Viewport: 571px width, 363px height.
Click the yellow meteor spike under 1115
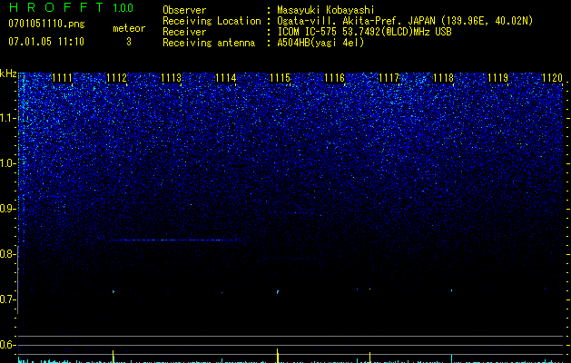click(x=278, y=356)
